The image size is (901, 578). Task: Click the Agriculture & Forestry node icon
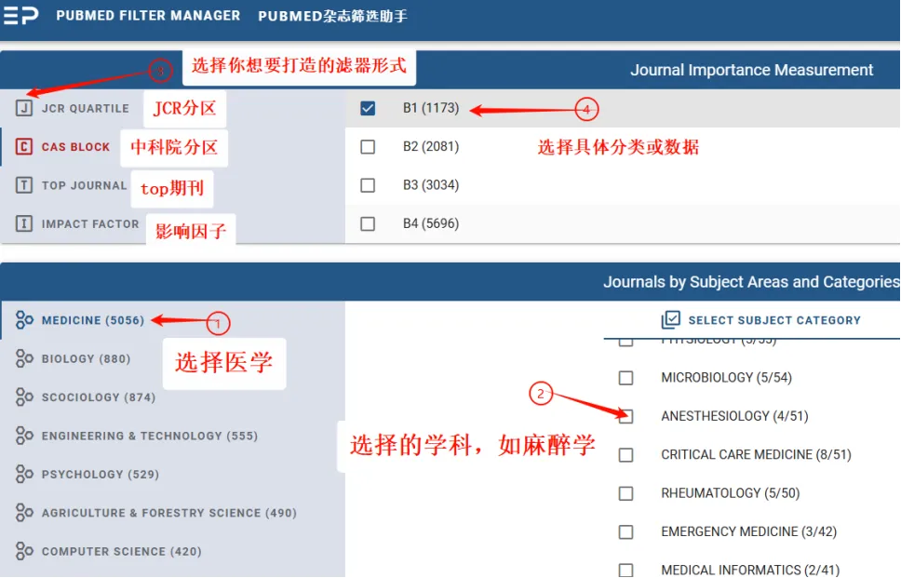pos(24,513)
